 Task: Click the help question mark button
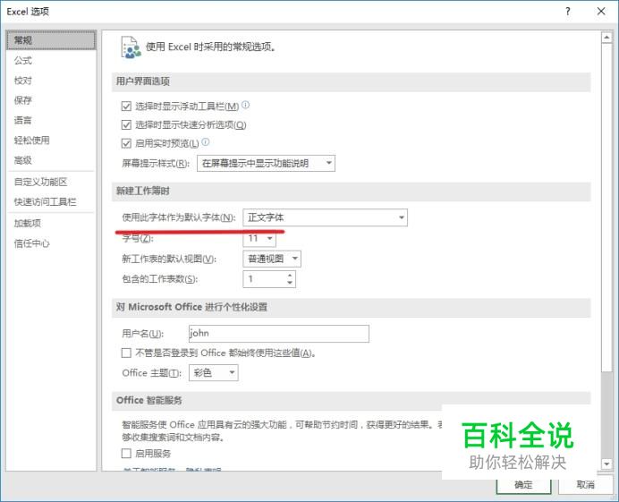(568, 12)
